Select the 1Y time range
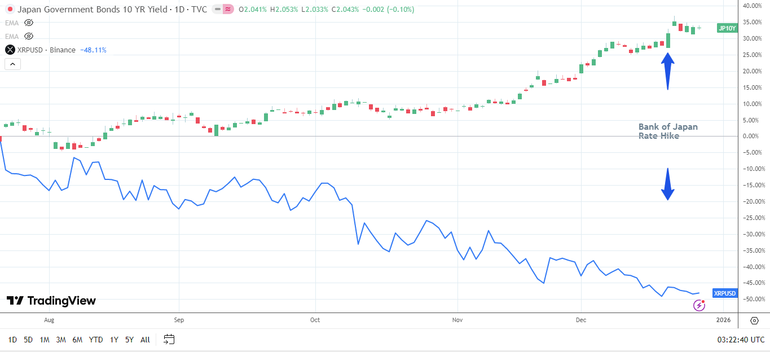Viewport: 770px width, 352px height. [x=114, y=340]
